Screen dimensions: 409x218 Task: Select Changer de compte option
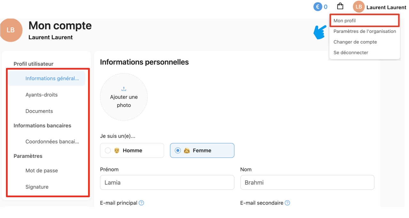click(355, 42)
